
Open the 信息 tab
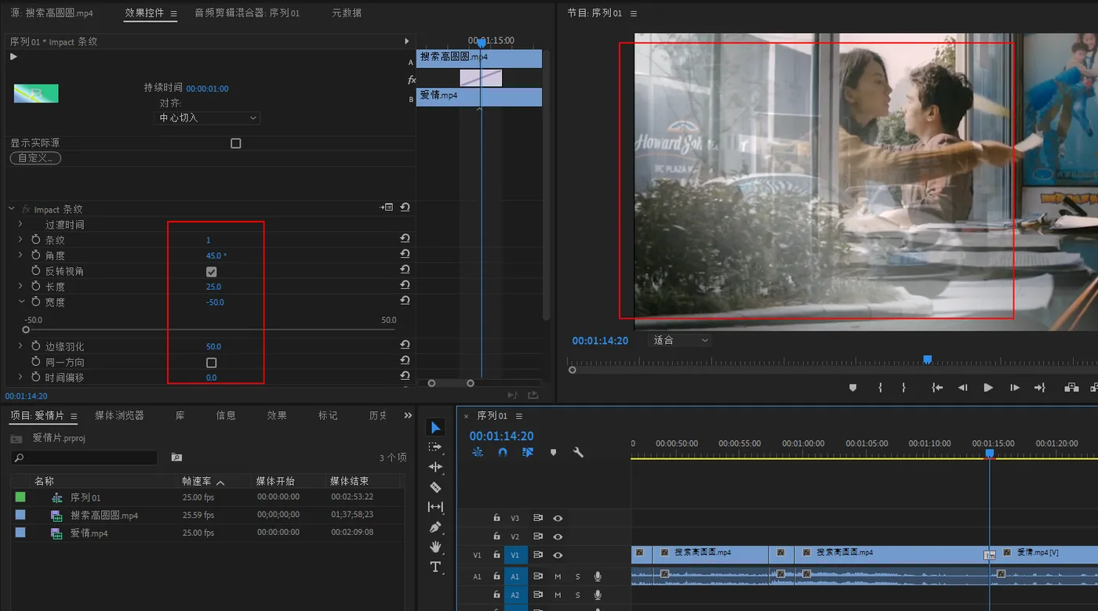[226, 415]
